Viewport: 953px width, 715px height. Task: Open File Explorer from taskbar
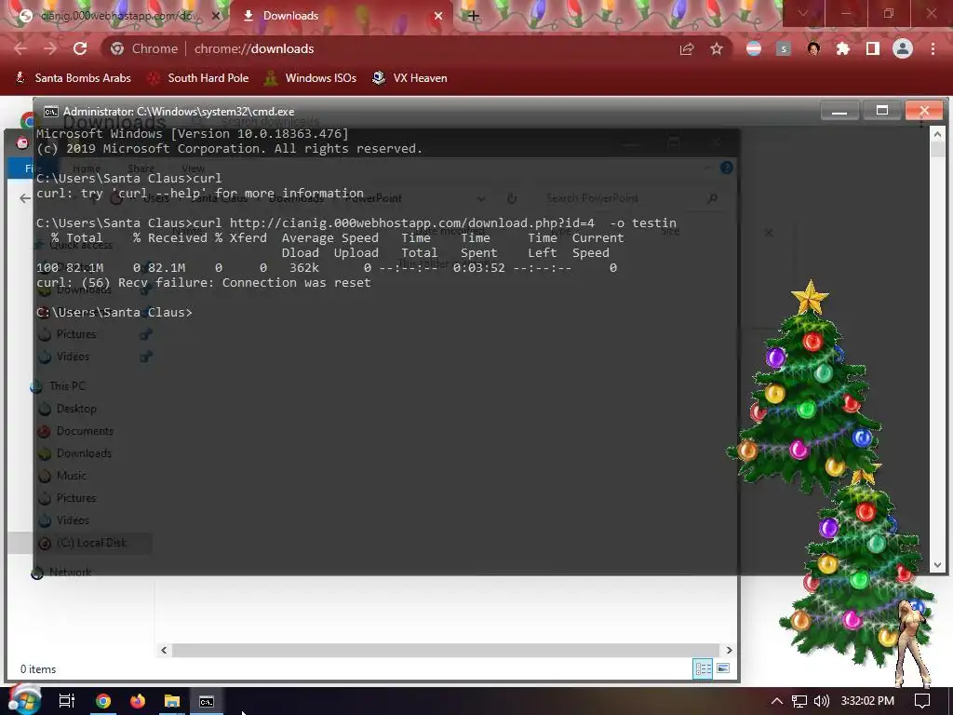(x=172, y=701)
